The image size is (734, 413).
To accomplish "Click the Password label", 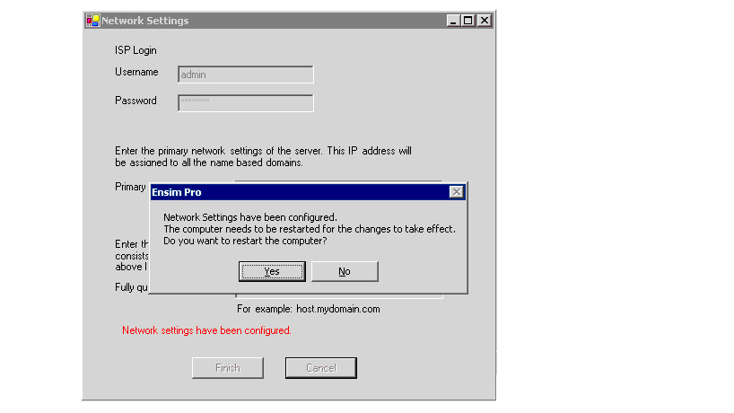I will [135, 101].
